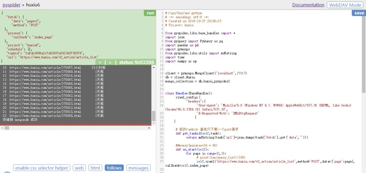Click right arrow of horizontal scrollbar

(x=149, y=128)
